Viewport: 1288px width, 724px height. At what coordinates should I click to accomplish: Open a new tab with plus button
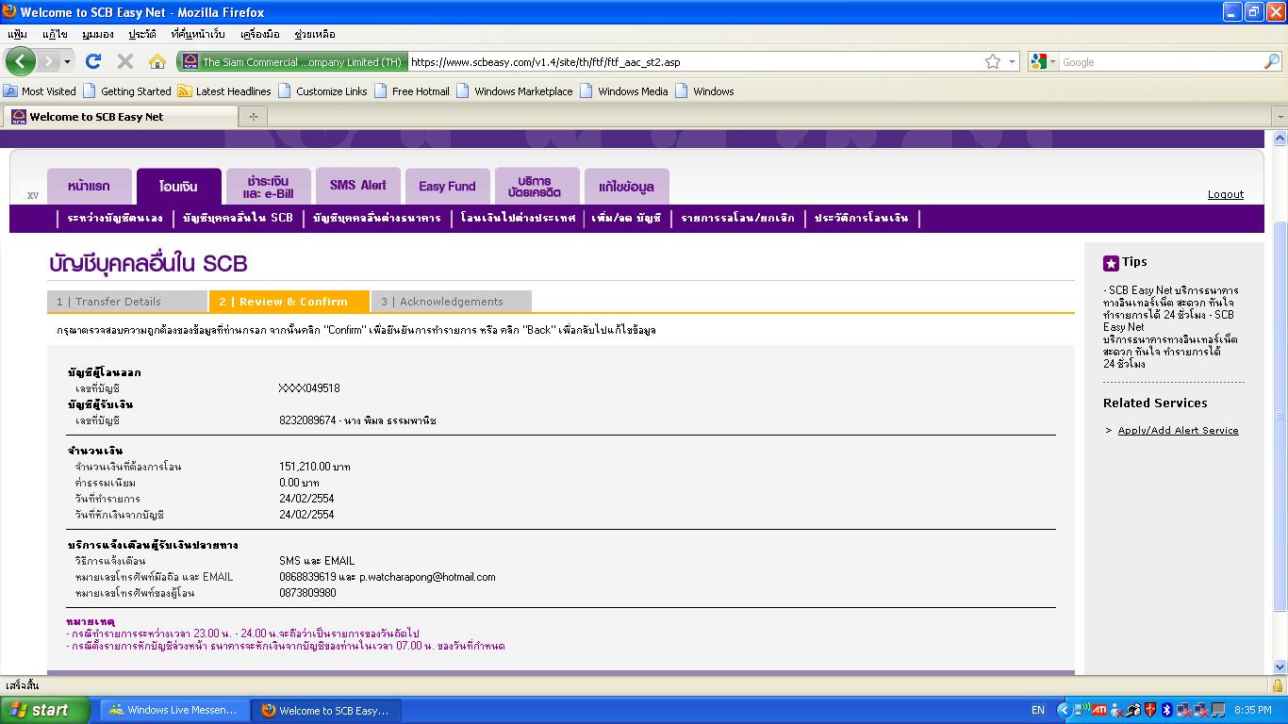point(253,117)
